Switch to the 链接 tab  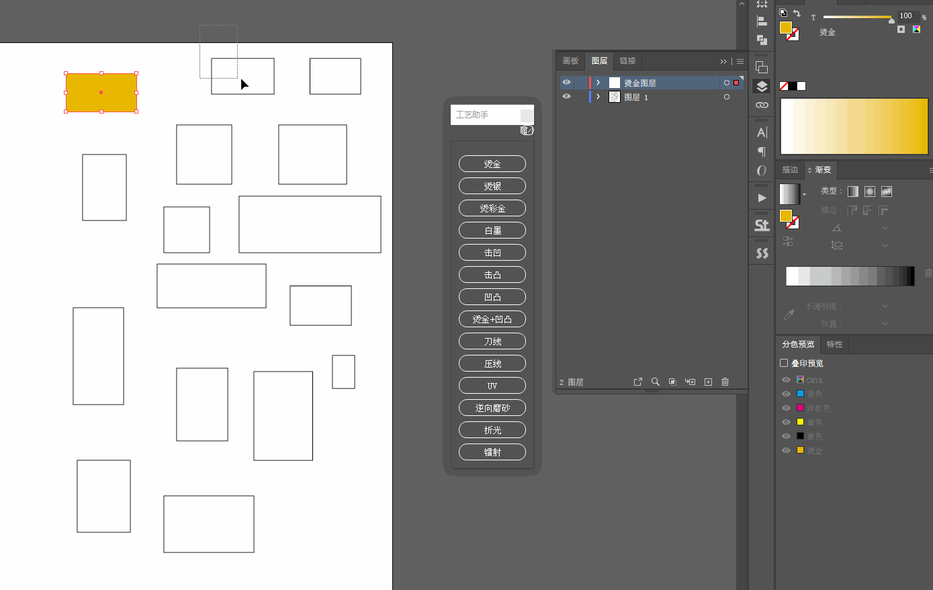tap(627, 61)
